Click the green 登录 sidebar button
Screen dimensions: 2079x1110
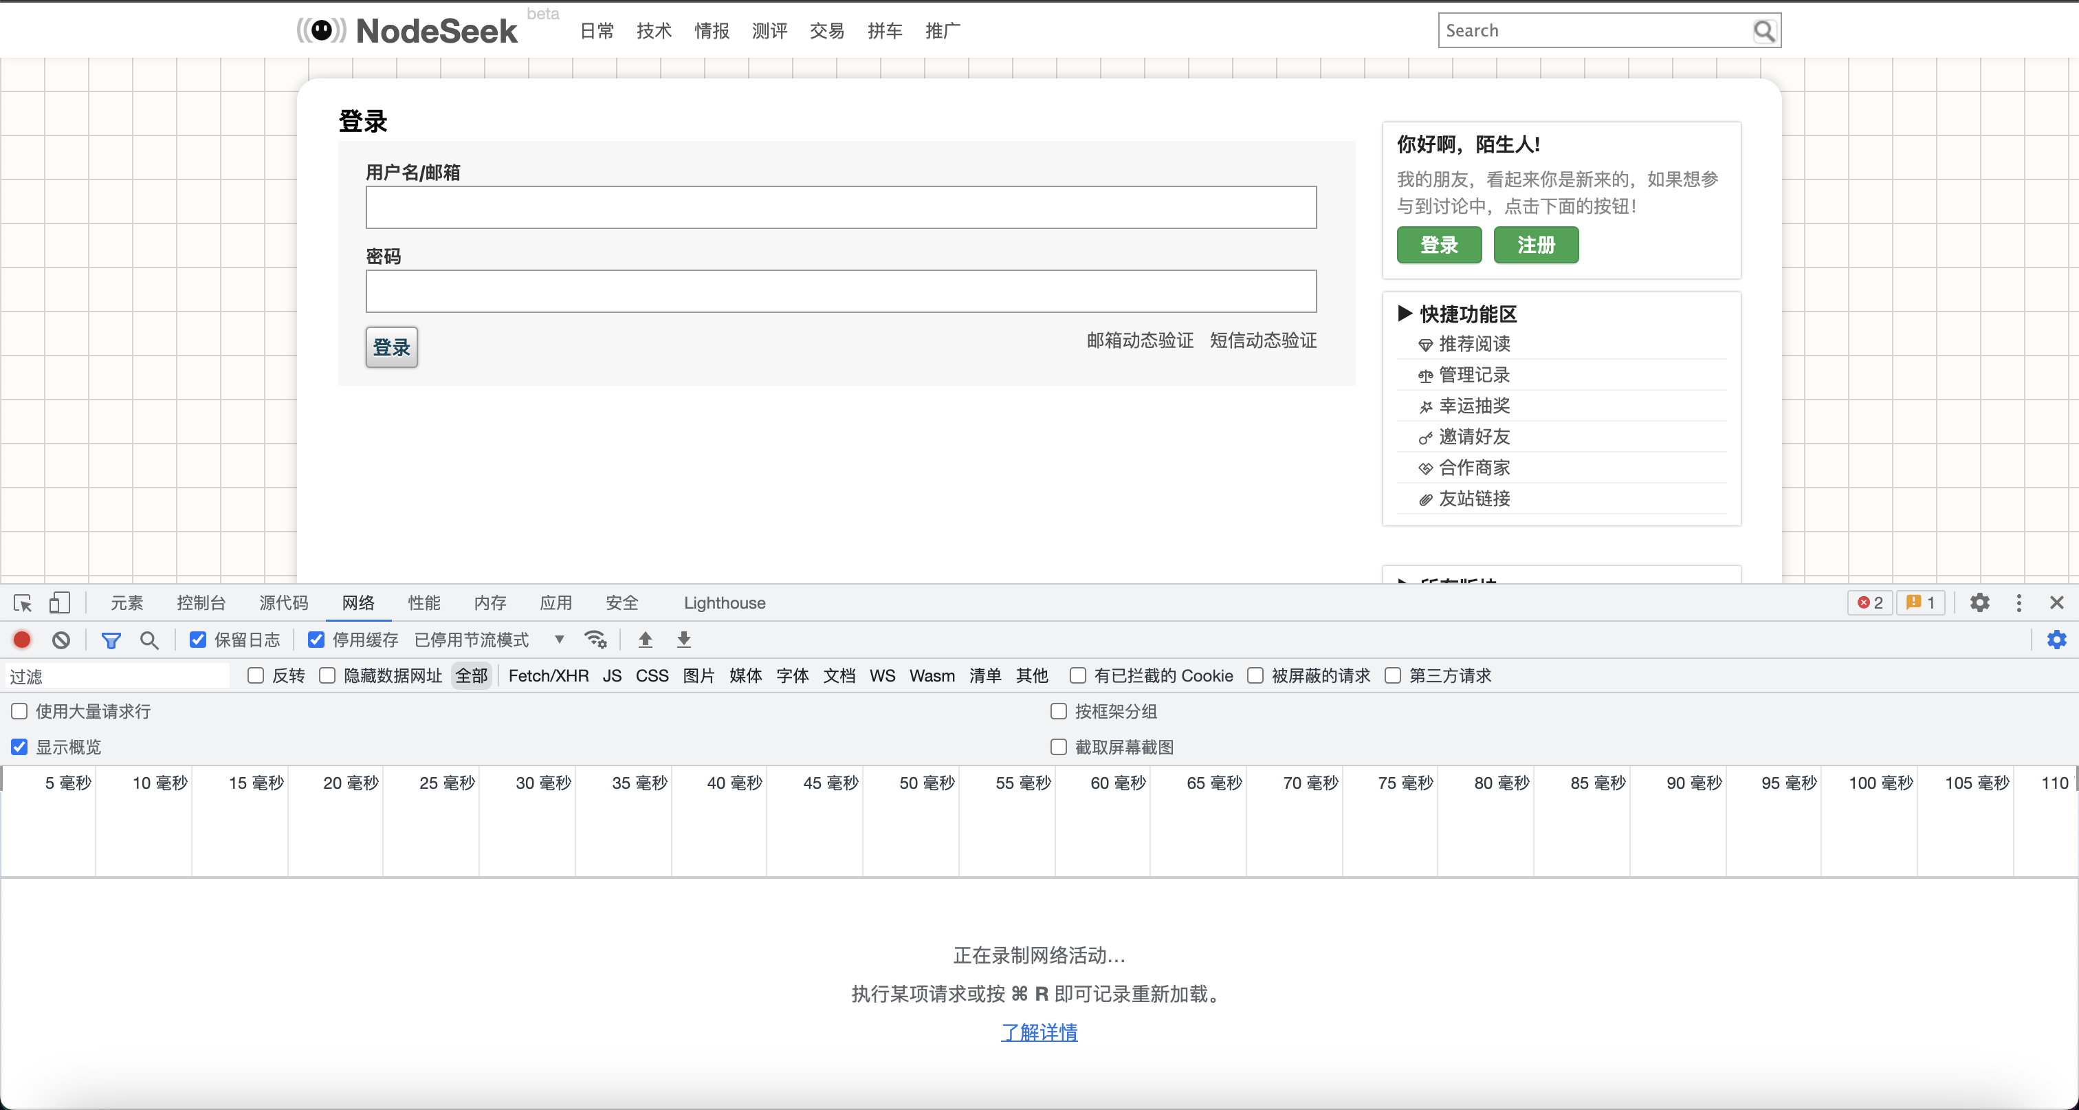click(x=1439, y=245)
